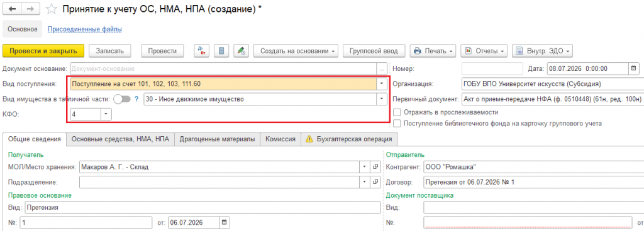The image size is (644, 231).
Task: Open document movements list icon in toolbar
Action: click(221, 51)
